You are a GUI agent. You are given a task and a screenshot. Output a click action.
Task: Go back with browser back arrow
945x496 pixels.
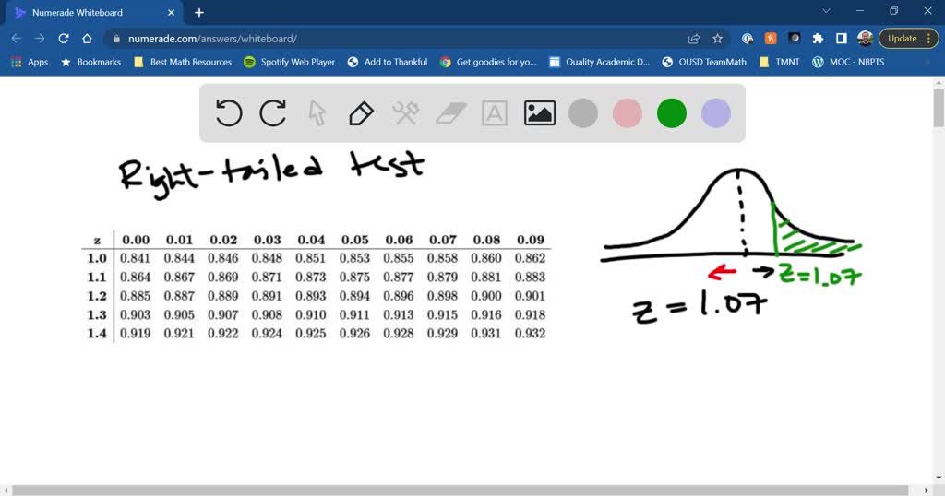[17, 39]
